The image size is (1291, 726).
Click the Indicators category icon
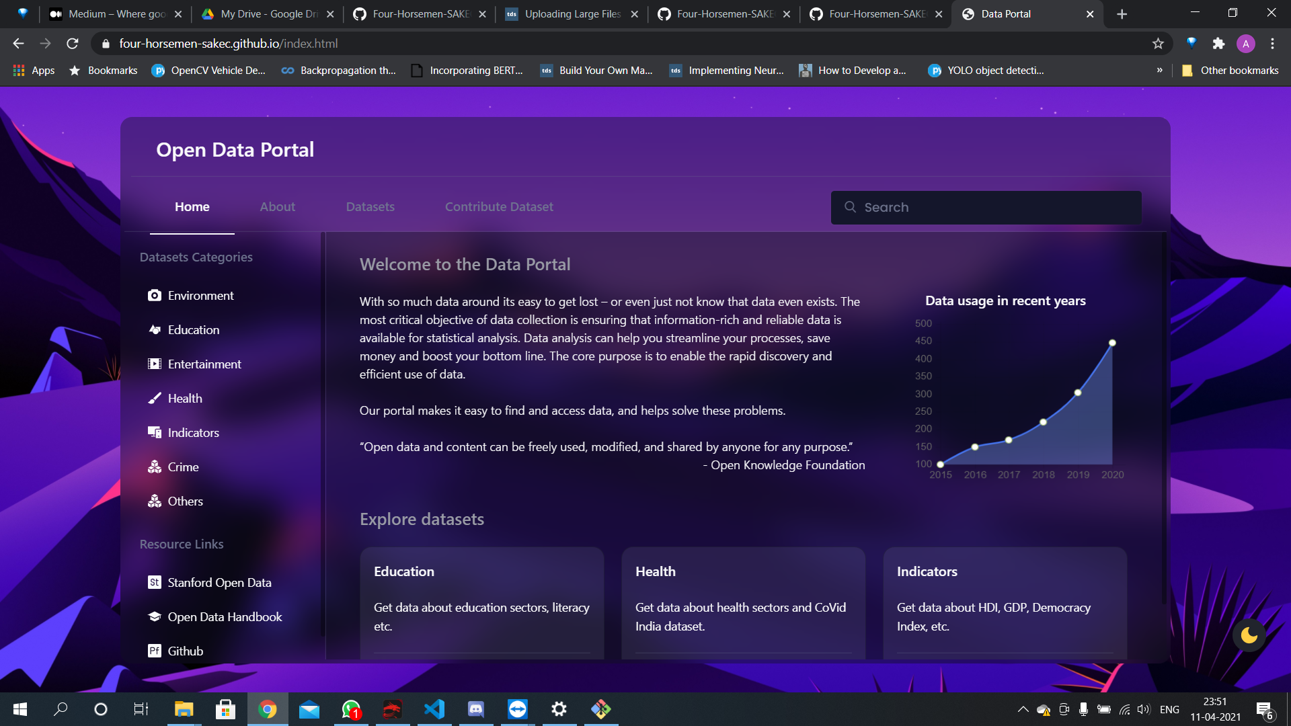tap(155, 433)
